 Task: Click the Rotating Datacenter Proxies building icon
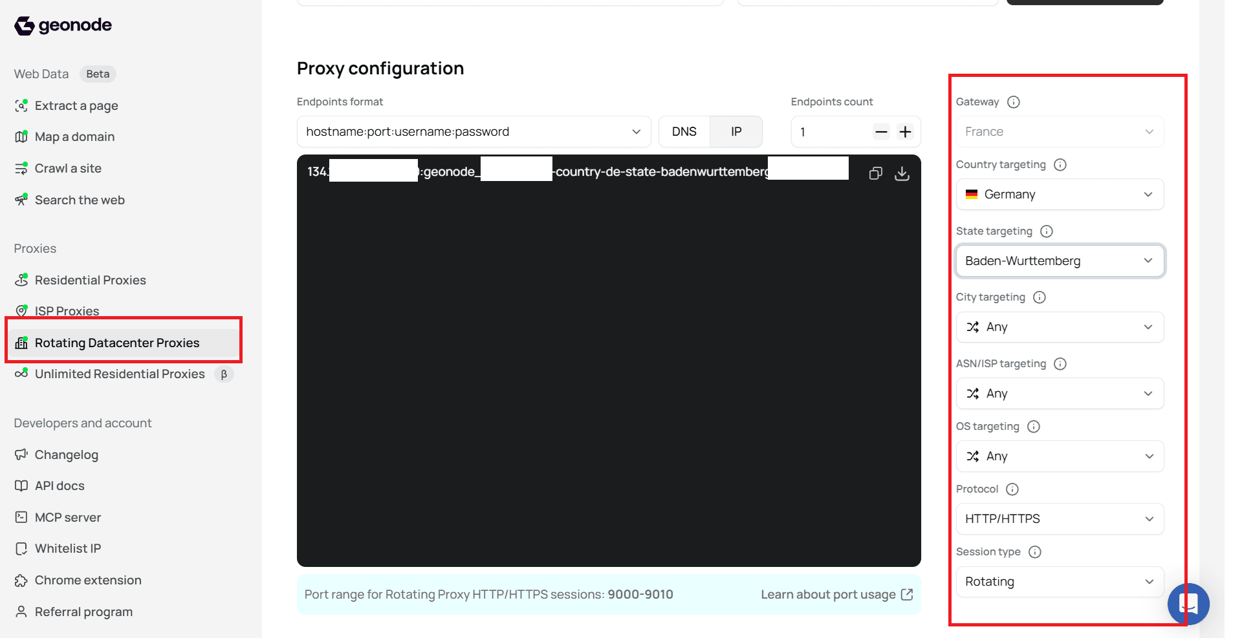21,343
